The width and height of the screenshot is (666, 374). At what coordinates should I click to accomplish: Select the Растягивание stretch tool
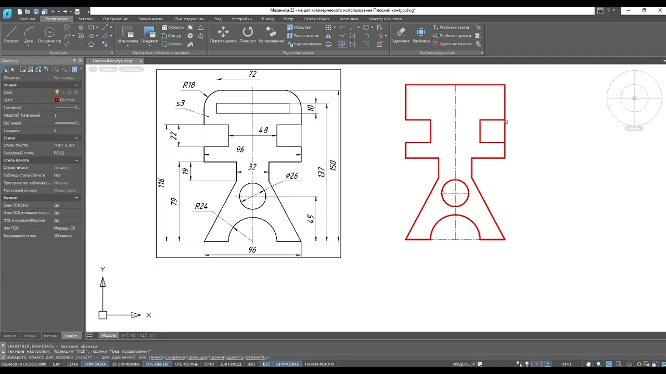[303, 36]
